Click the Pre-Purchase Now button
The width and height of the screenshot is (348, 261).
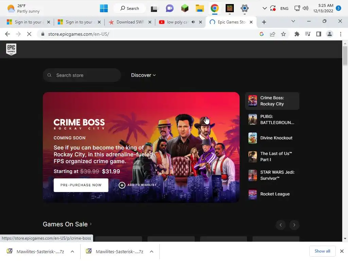pyautogui.click(x=81, y=185)
